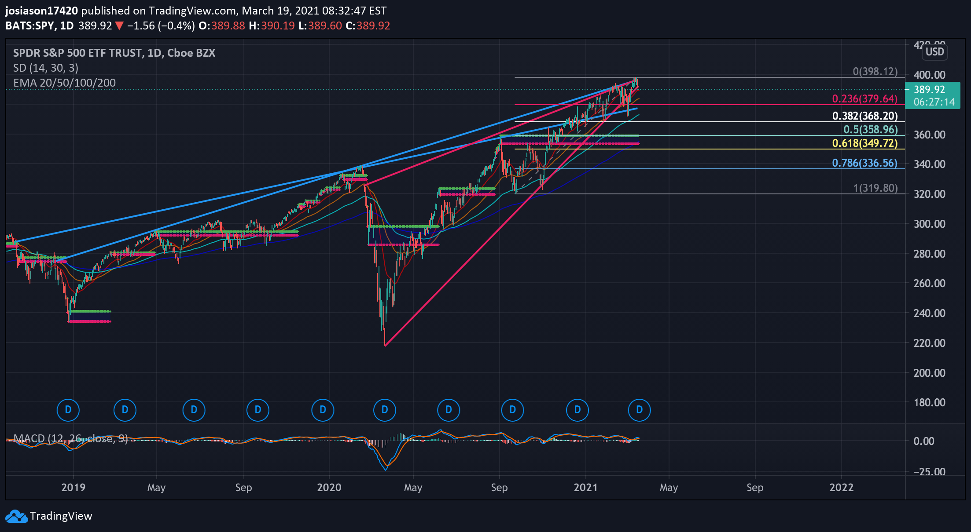Viewport: 971px width, 532px height.
Task: Click the high price value H:390.19
Action: pos(272,26)
